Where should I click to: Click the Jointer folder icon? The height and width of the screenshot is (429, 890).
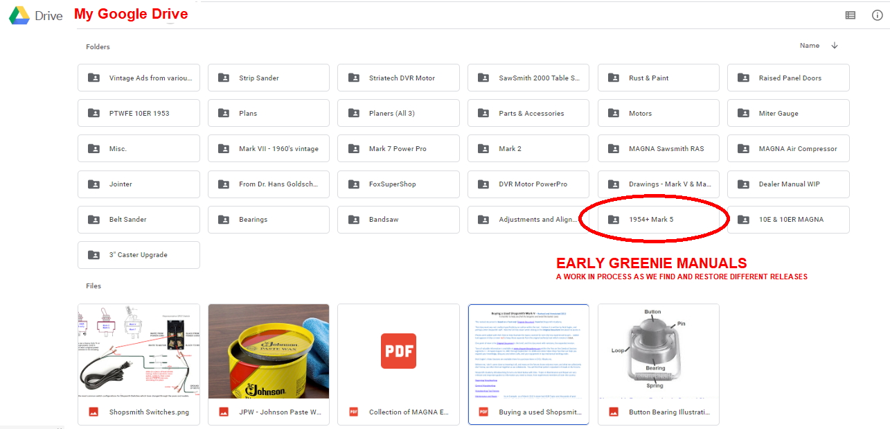(94, 184)
